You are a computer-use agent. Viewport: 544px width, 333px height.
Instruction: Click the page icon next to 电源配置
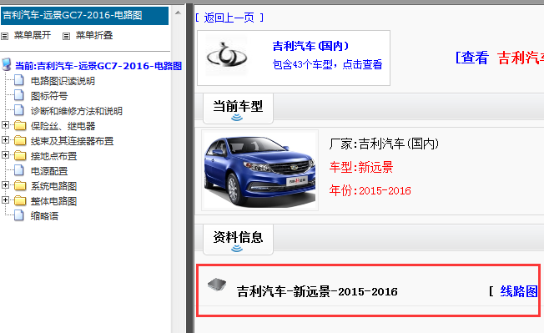(x=18, y=170)
